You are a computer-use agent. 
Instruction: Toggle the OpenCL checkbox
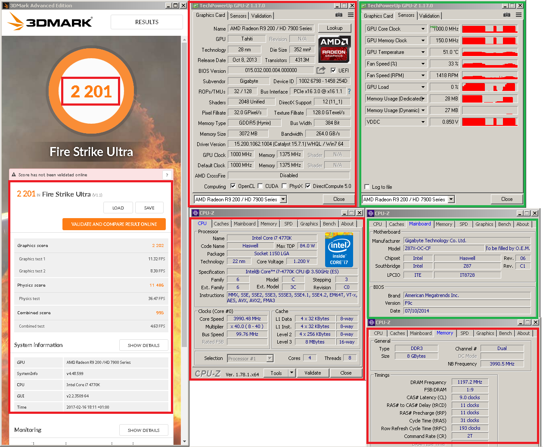[x=233, y=186]
